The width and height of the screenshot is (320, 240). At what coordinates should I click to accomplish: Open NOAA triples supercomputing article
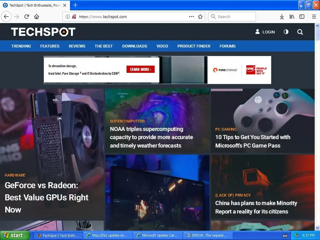(x=152, y=137)
